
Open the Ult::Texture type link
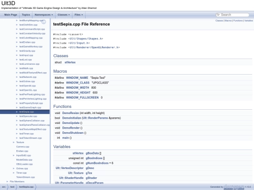[76, 173]
